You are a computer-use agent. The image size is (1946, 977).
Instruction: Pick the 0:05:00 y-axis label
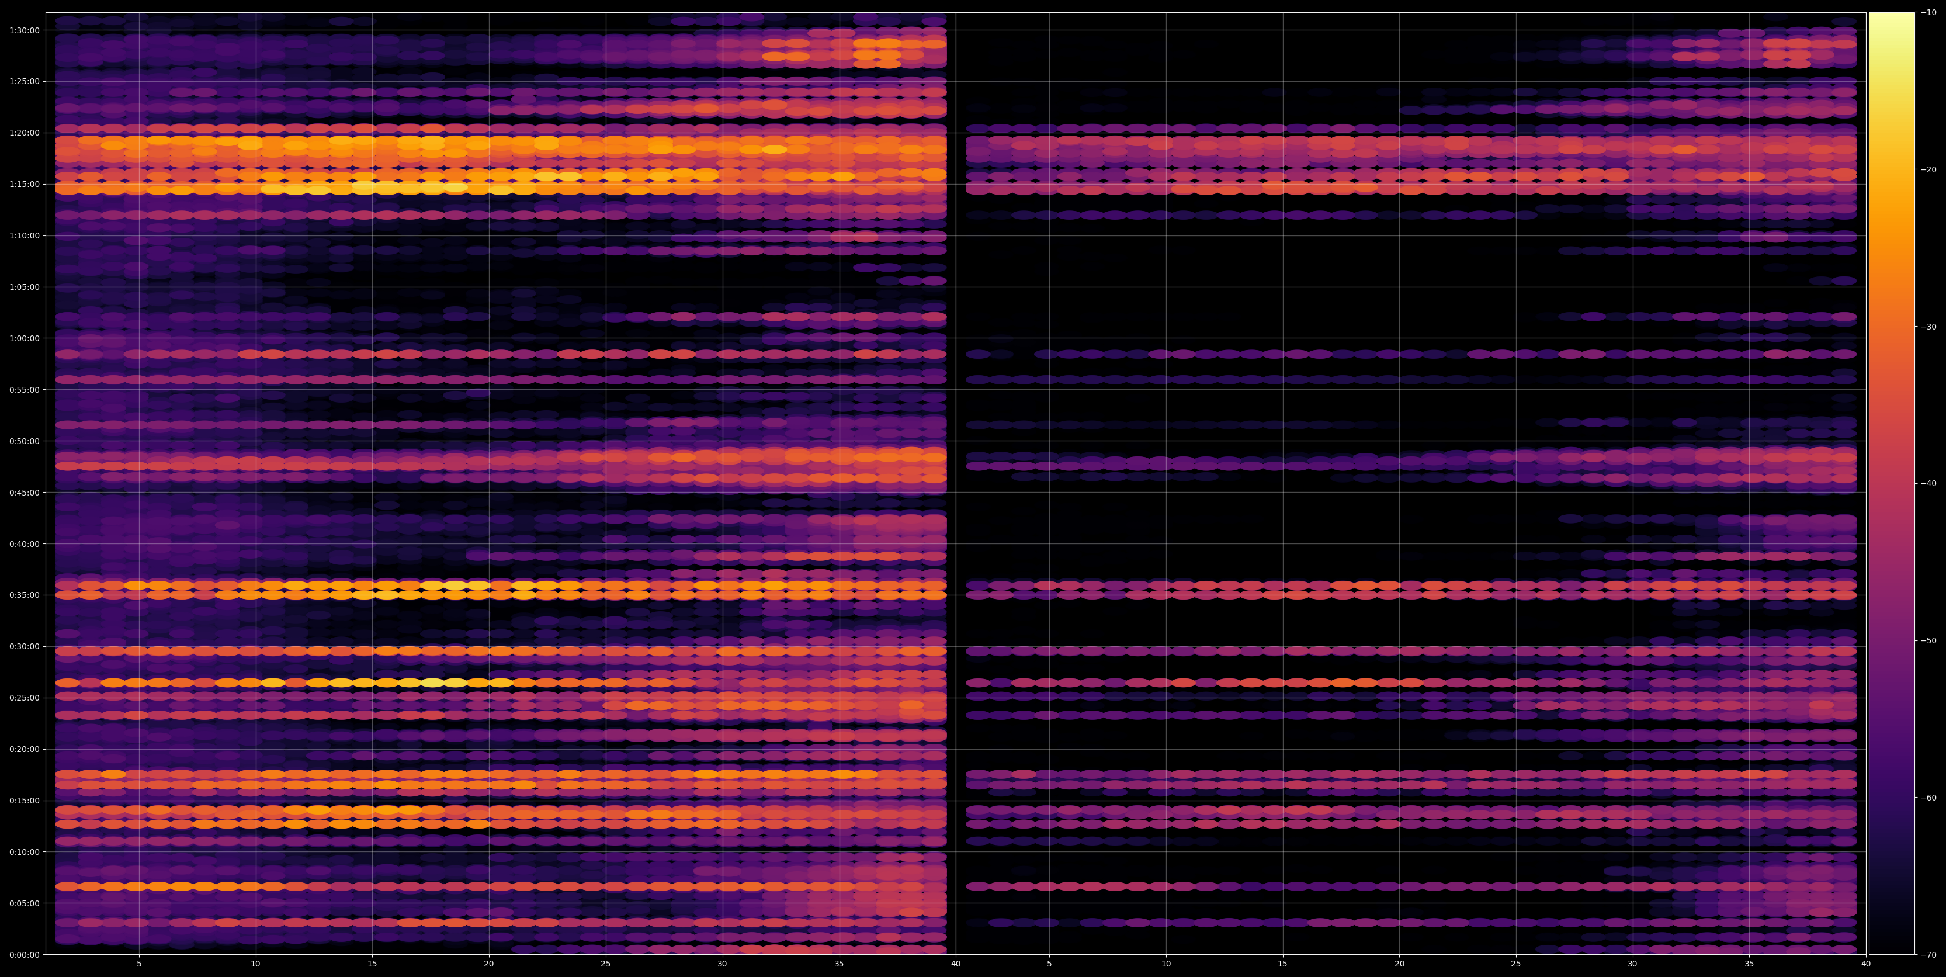click(24, 904)
